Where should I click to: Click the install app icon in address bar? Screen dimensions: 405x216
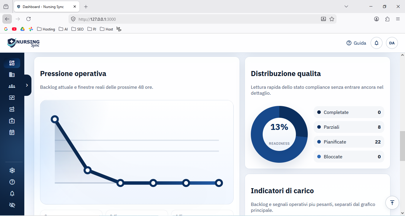pos(323,19)
